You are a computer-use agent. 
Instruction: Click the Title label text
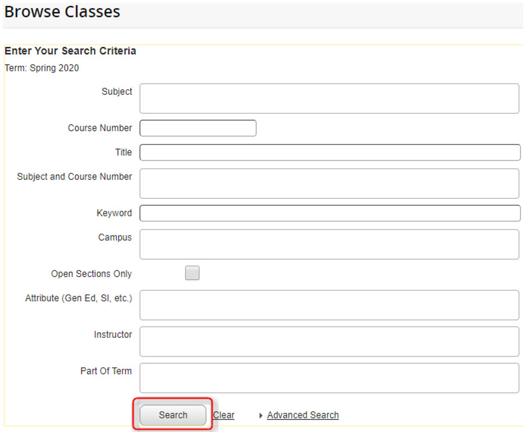point(123,152)
